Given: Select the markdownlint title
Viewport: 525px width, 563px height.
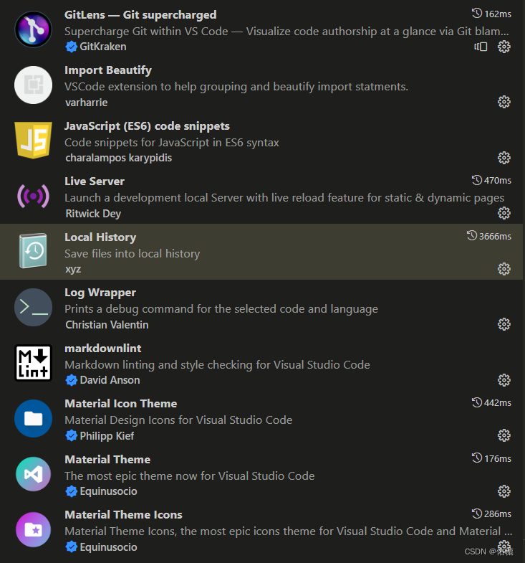Looking at the screenshot, I should (103, 349).
